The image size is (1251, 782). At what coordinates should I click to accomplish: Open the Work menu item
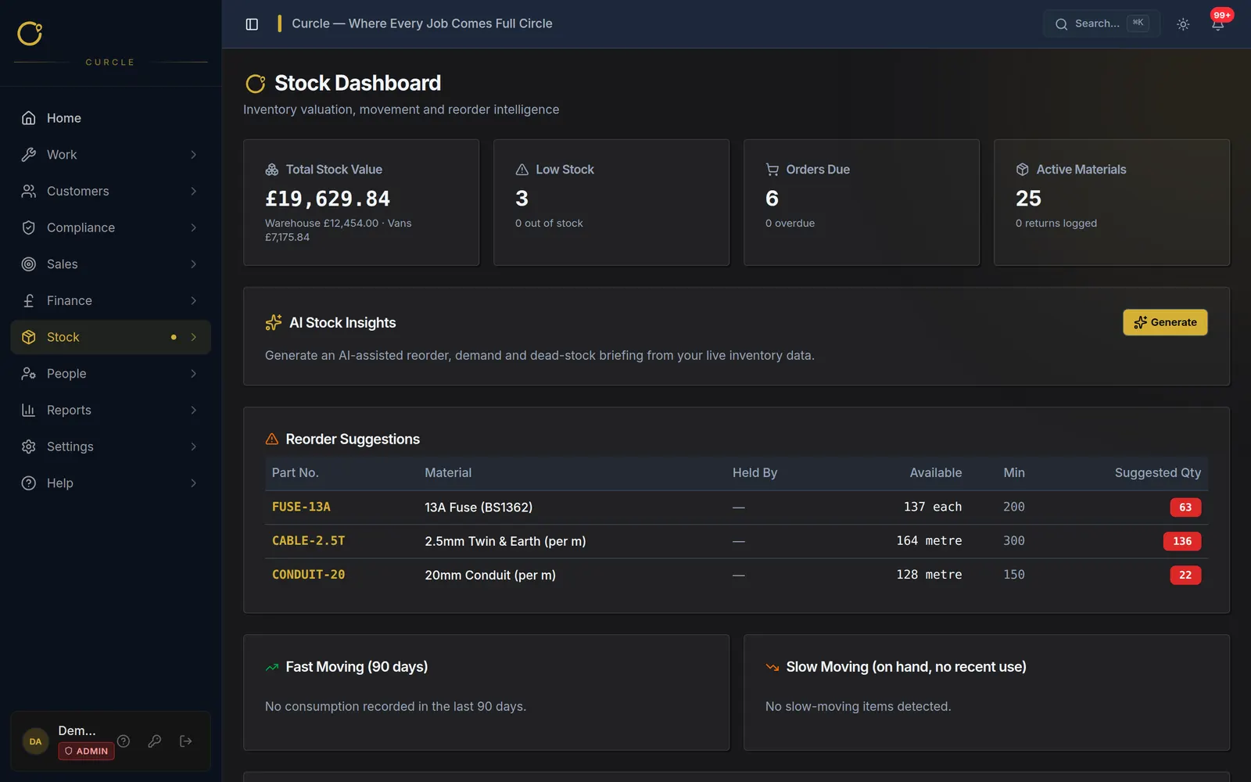coord(110,155)
